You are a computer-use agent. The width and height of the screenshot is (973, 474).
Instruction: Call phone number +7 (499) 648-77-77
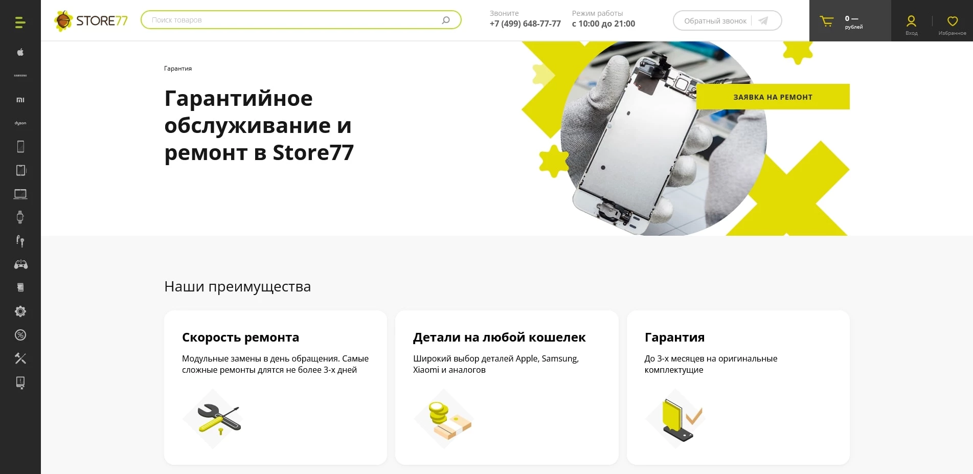click(x=525, y=24)
